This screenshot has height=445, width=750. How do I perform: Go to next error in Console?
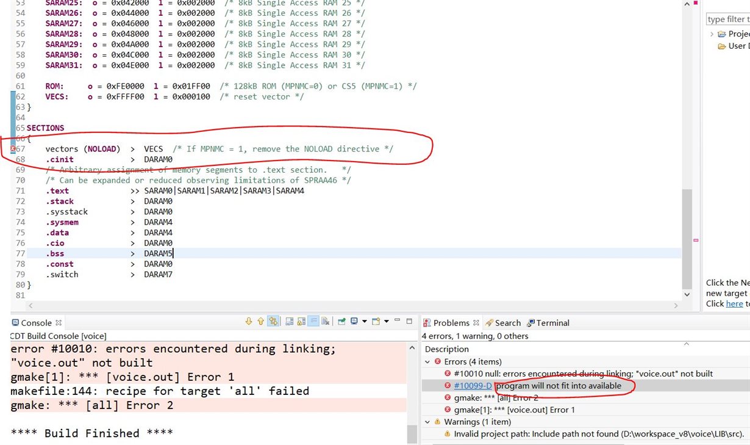(249, 321)
